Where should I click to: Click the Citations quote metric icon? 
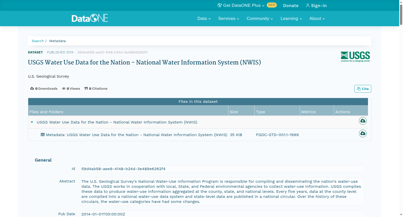(86, 88)
